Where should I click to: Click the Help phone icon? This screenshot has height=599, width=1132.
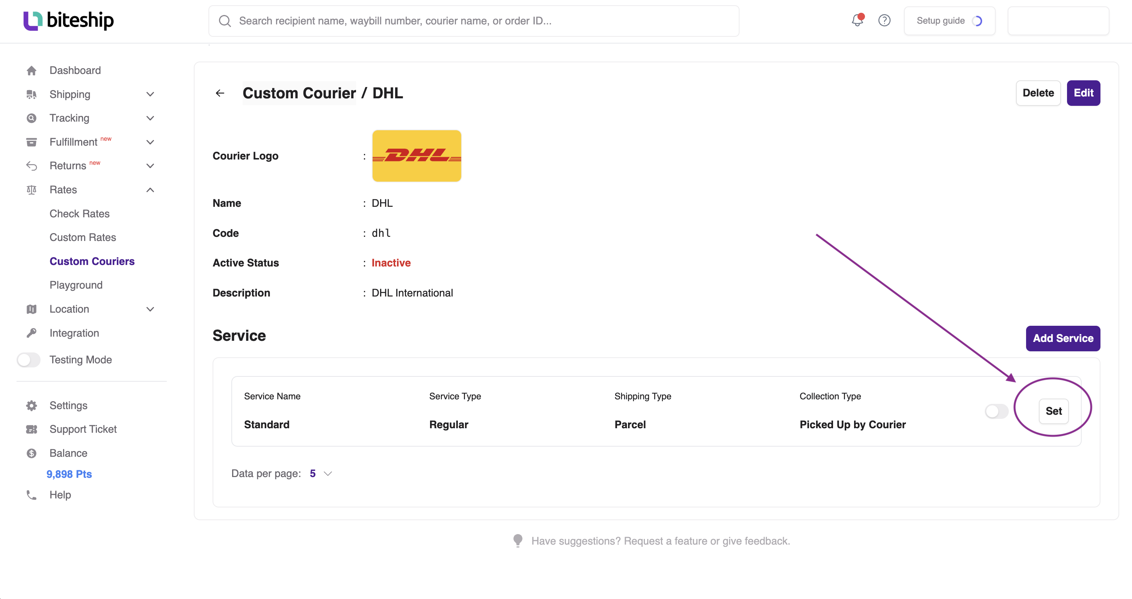tap(31, 495)
